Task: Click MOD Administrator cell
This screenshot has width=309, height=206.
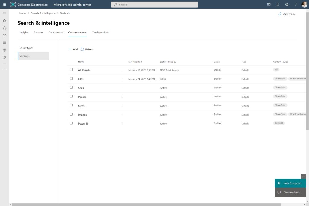Action: (170, 70)
